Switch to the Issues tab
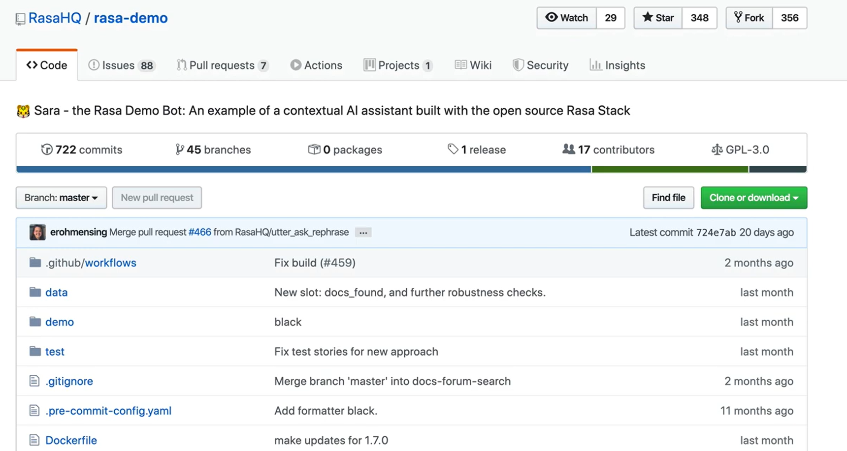Screen dimensions: 847x451 121,65
